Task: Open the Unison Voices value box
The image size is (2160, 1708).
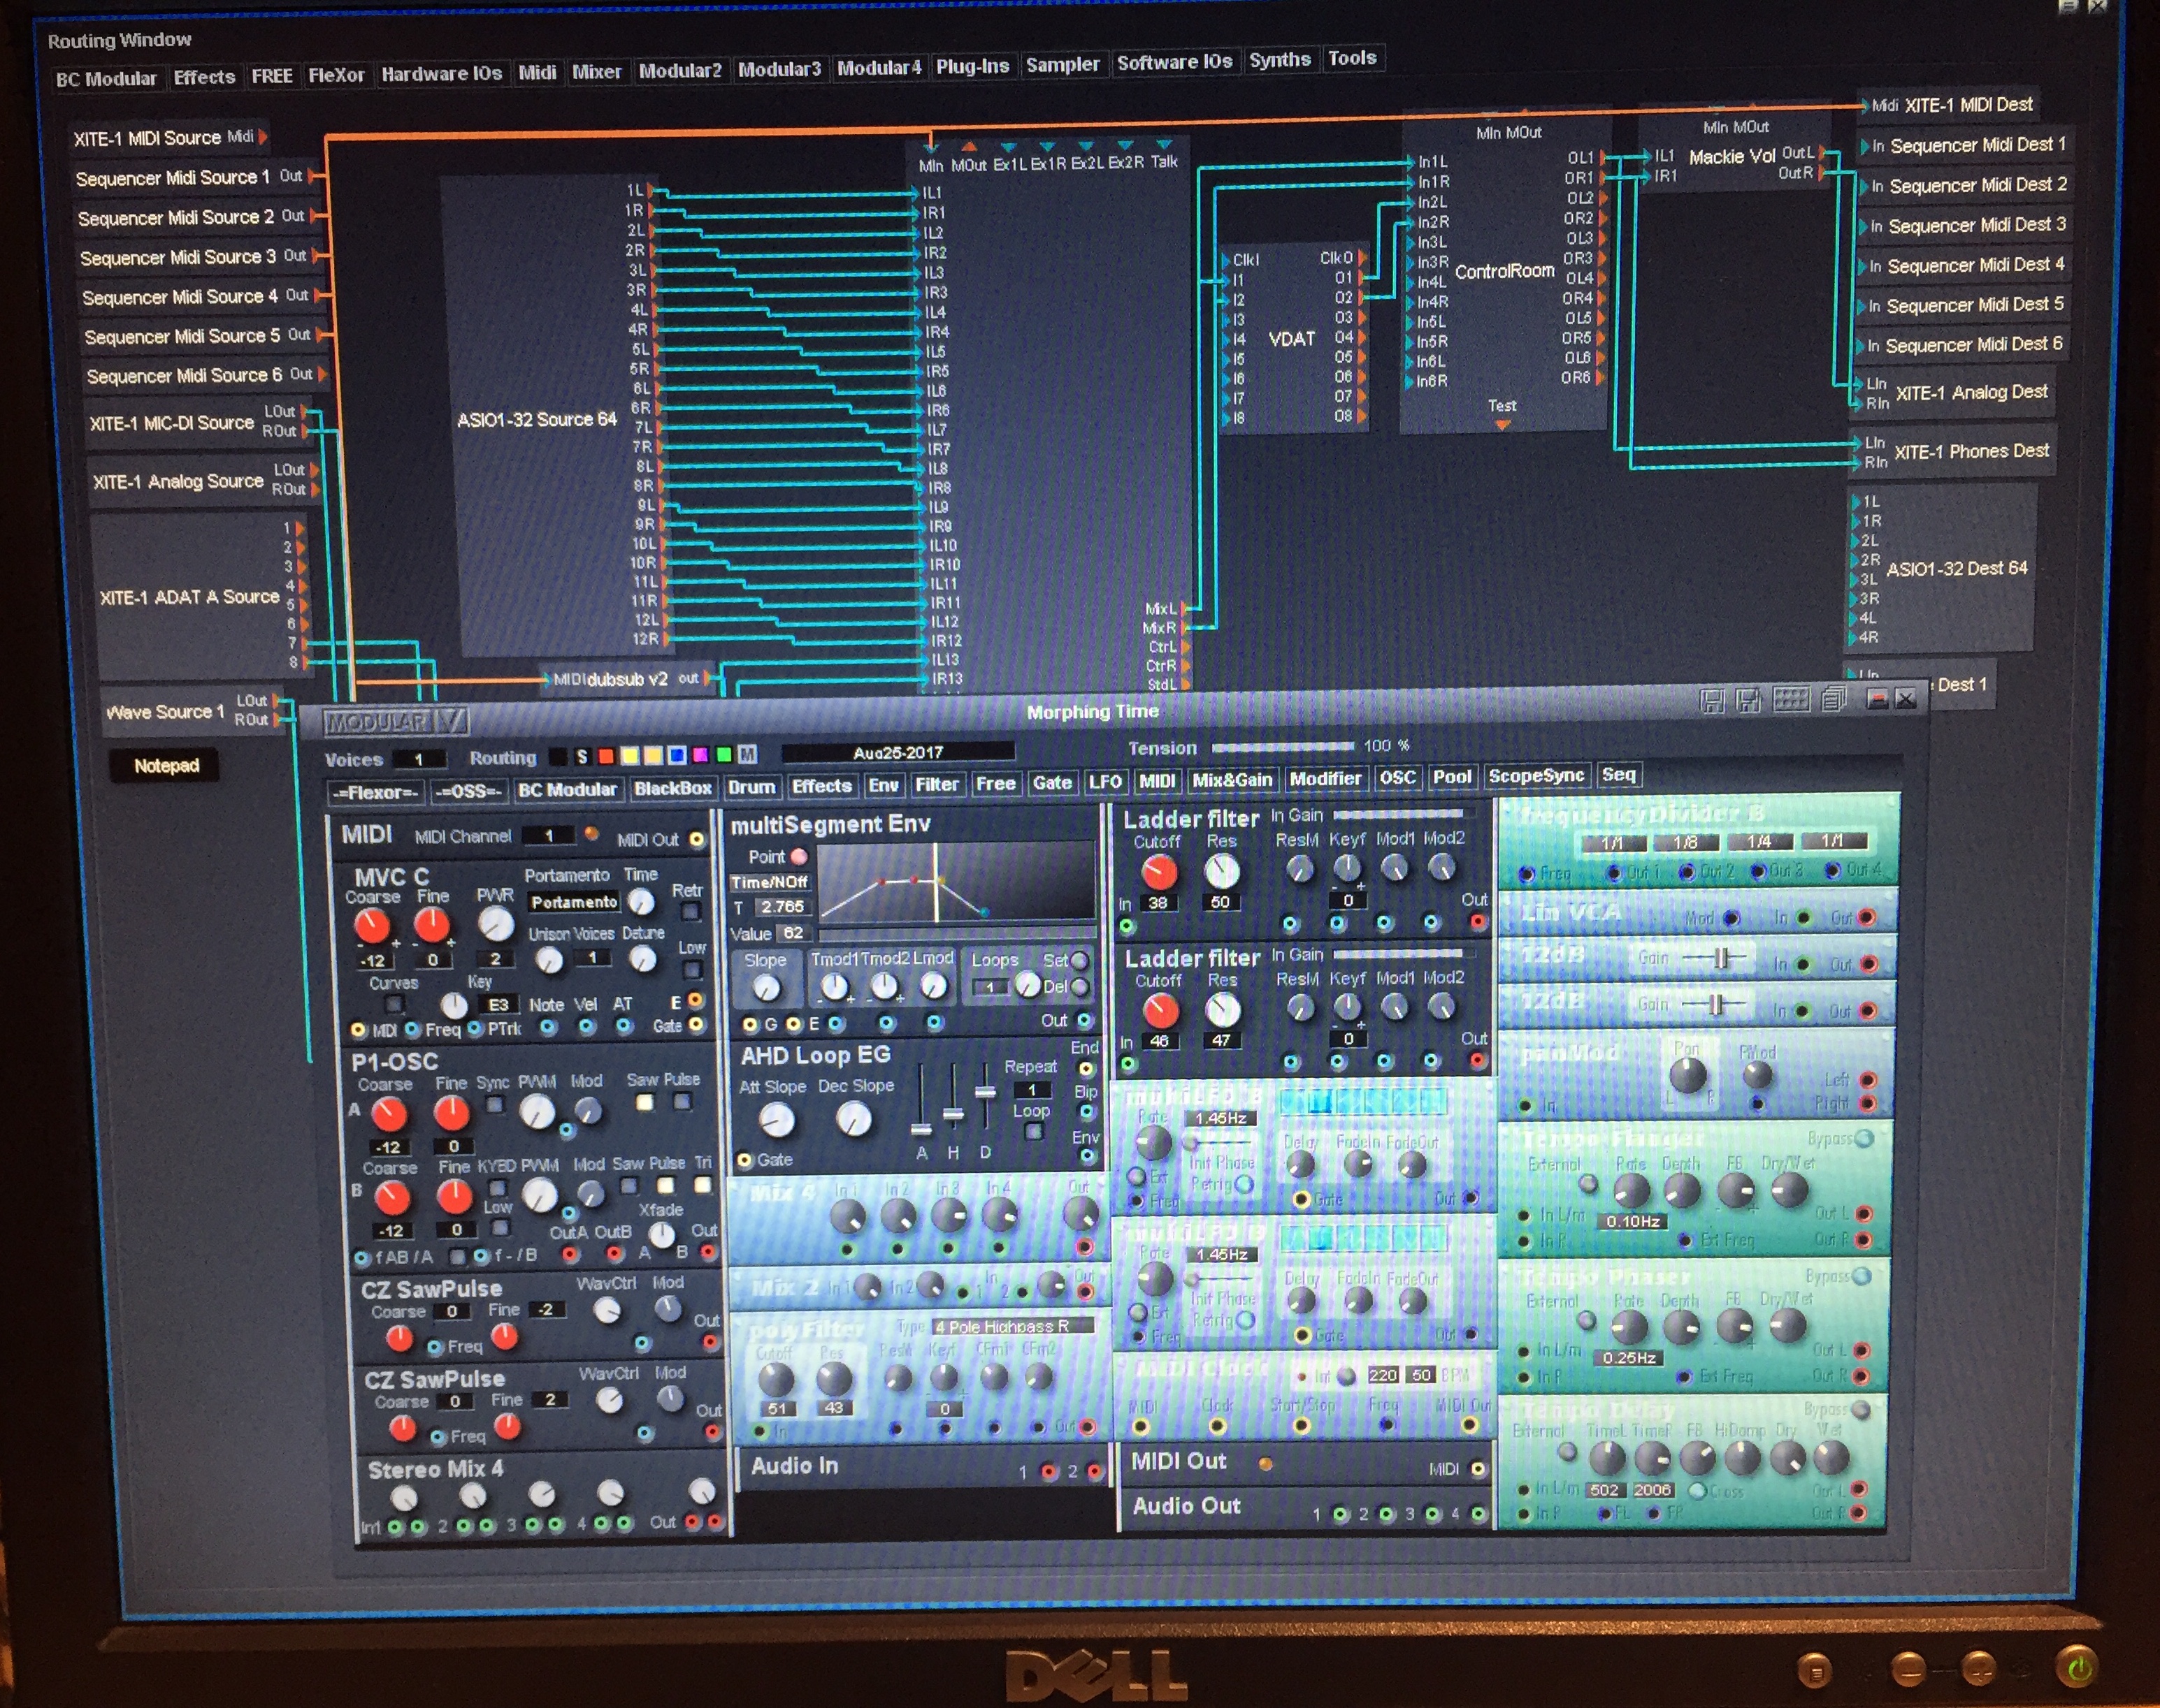Action: pos(592,958)
